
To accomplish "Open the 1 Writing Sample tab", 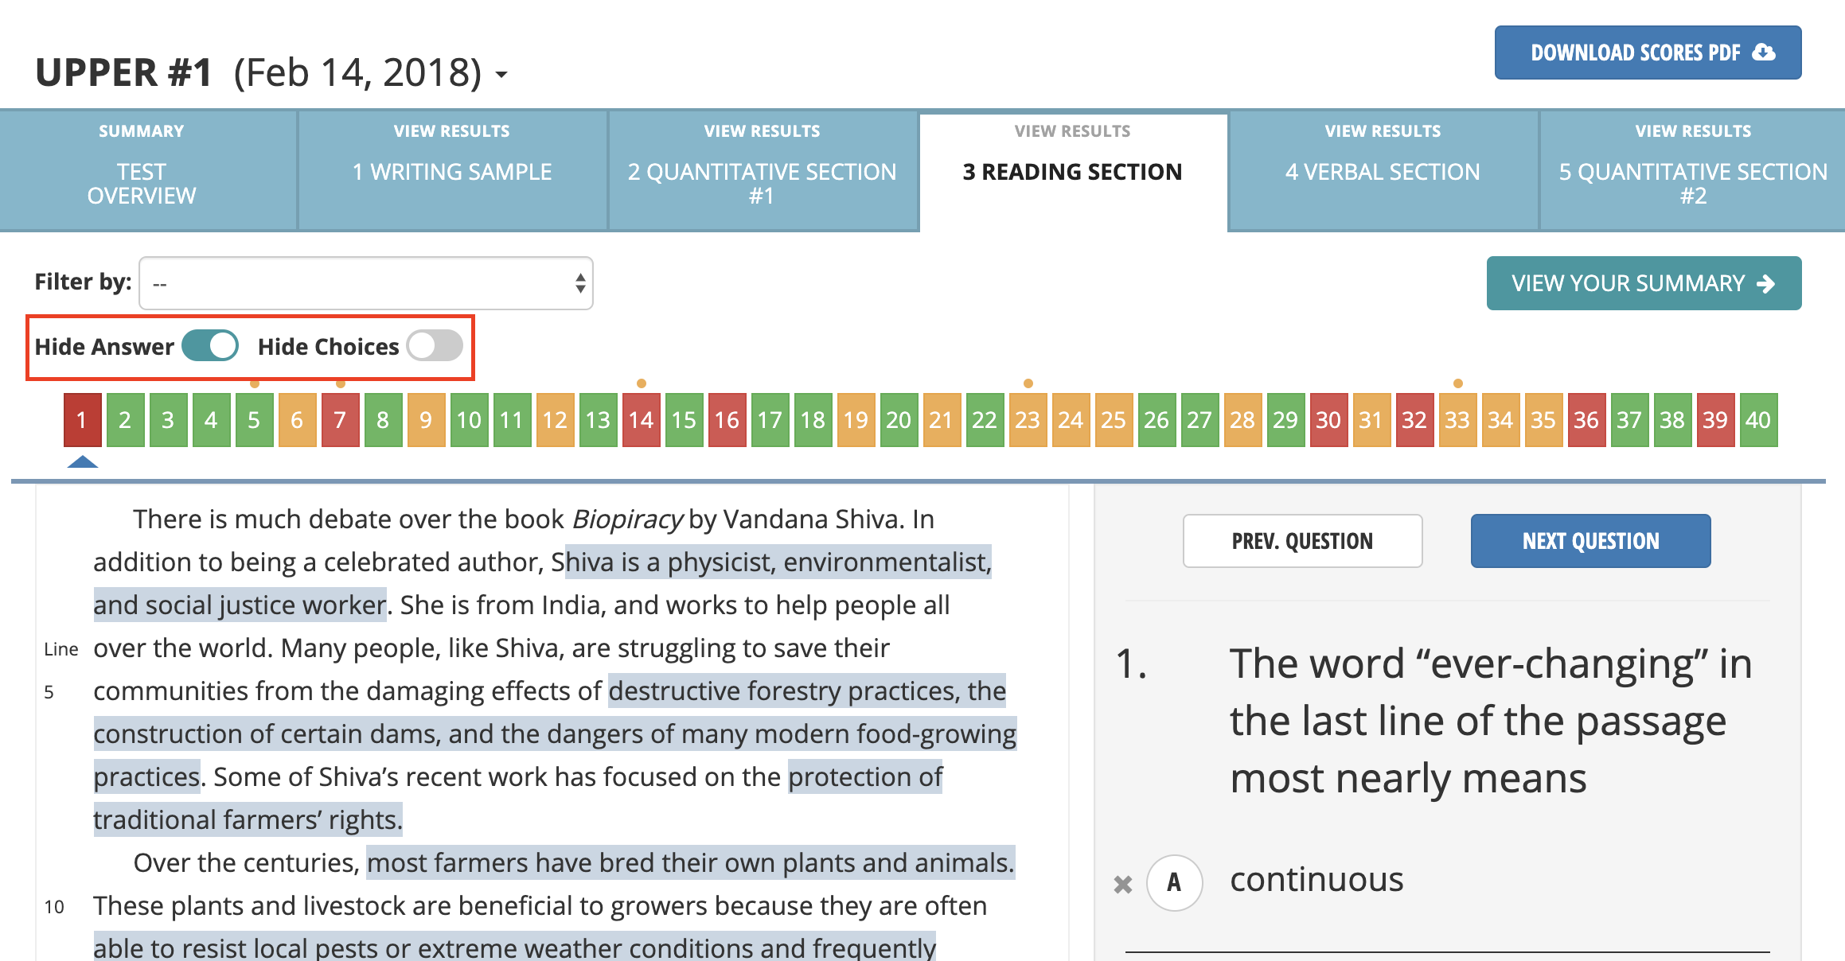I will [x=452, y=170].
